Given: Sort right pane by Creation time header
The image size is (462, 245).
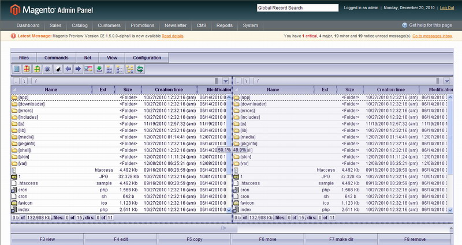Looking at the screenshot, I should [x=391, y=89].
